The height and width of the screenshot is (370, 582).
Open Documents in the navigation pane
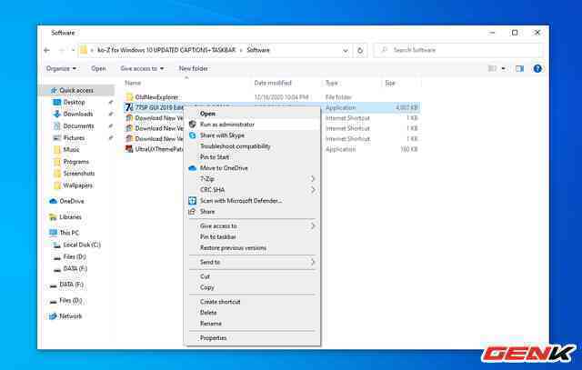[x=78, y=126]
